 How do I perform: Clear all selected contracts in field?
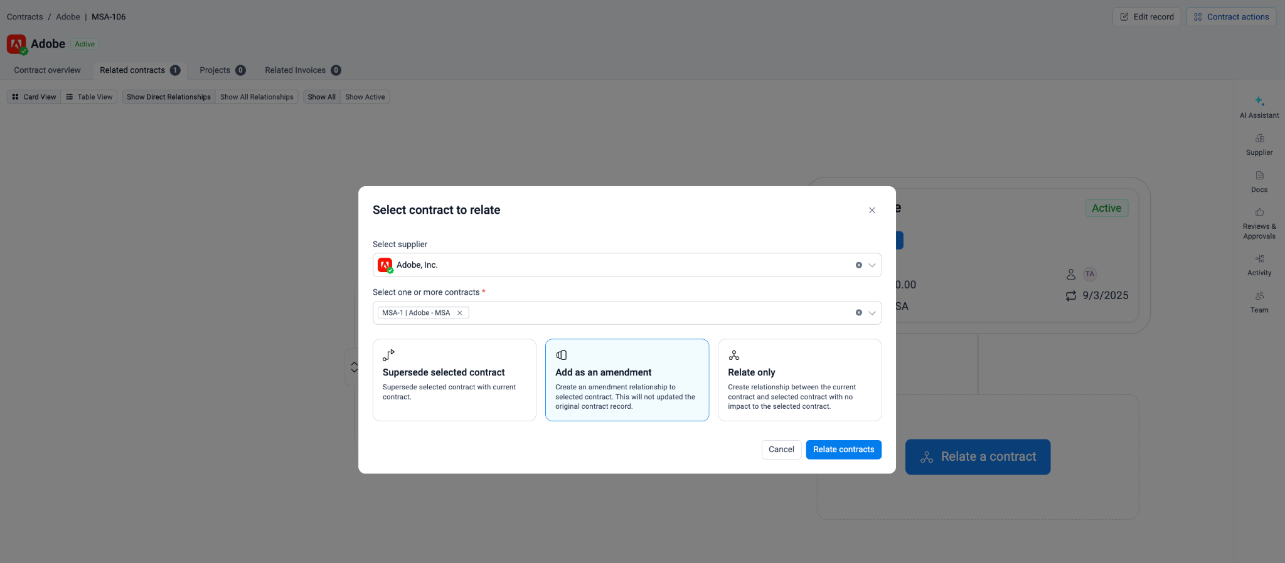click(858, 313)
